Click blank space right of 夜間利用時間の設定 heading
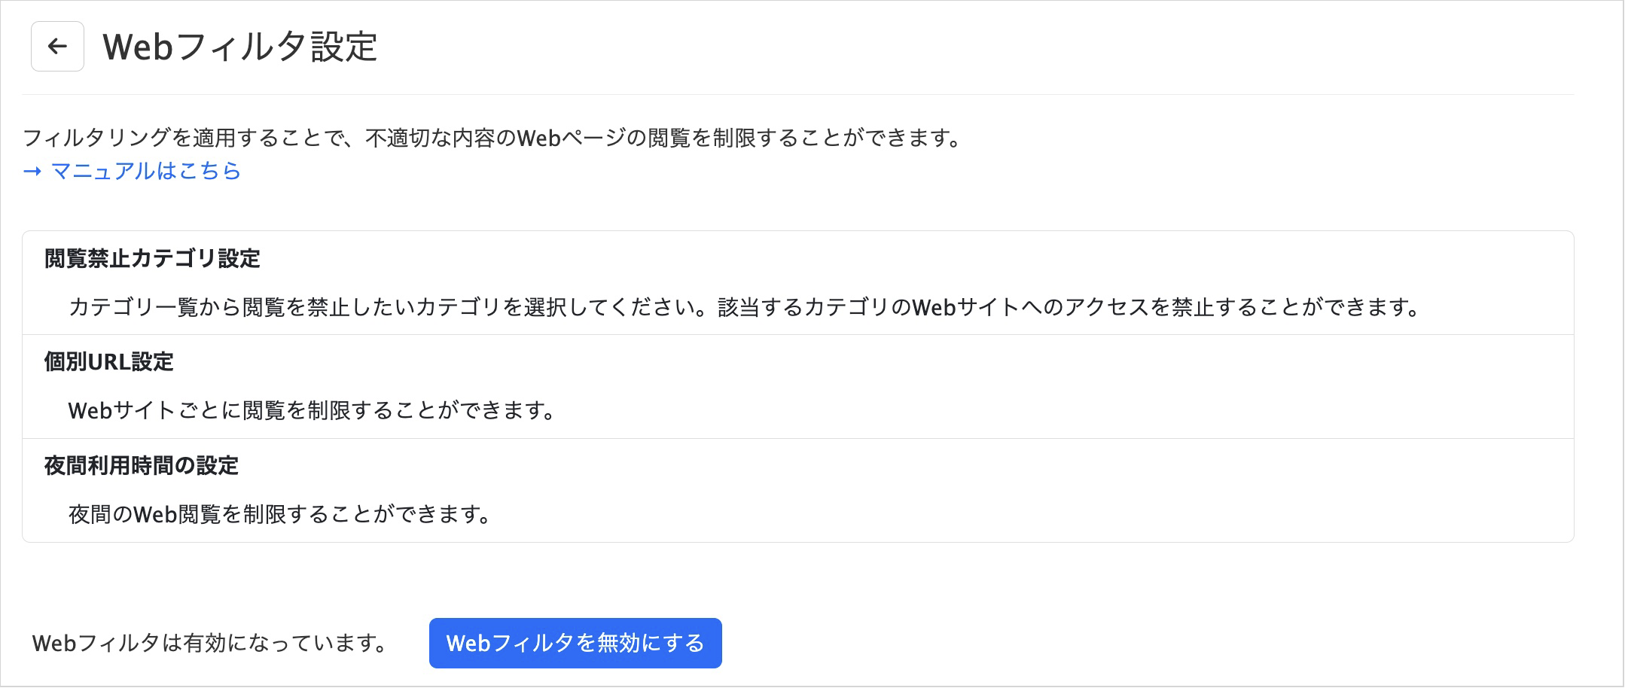The width and height of the screenshot is (1625, 688). pyautogui.click(x=828, y=466)
